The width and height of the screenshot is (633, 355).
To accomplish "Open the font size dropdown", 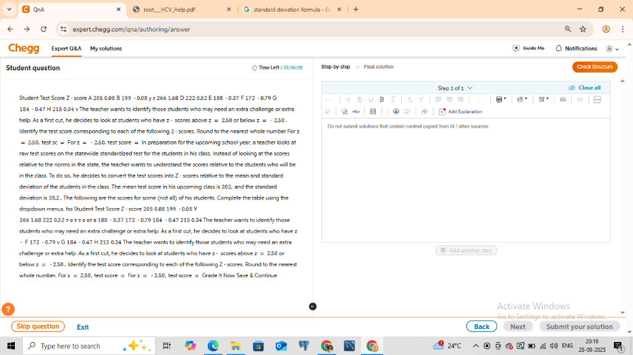I will [329, 99].
